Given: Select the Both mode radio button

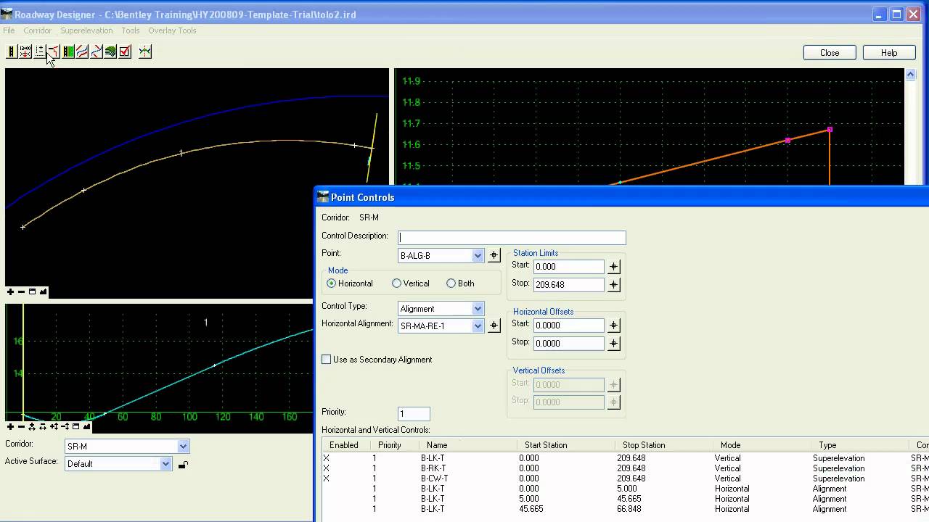Looking at the screenshot, I should click(x=451, y=283).
